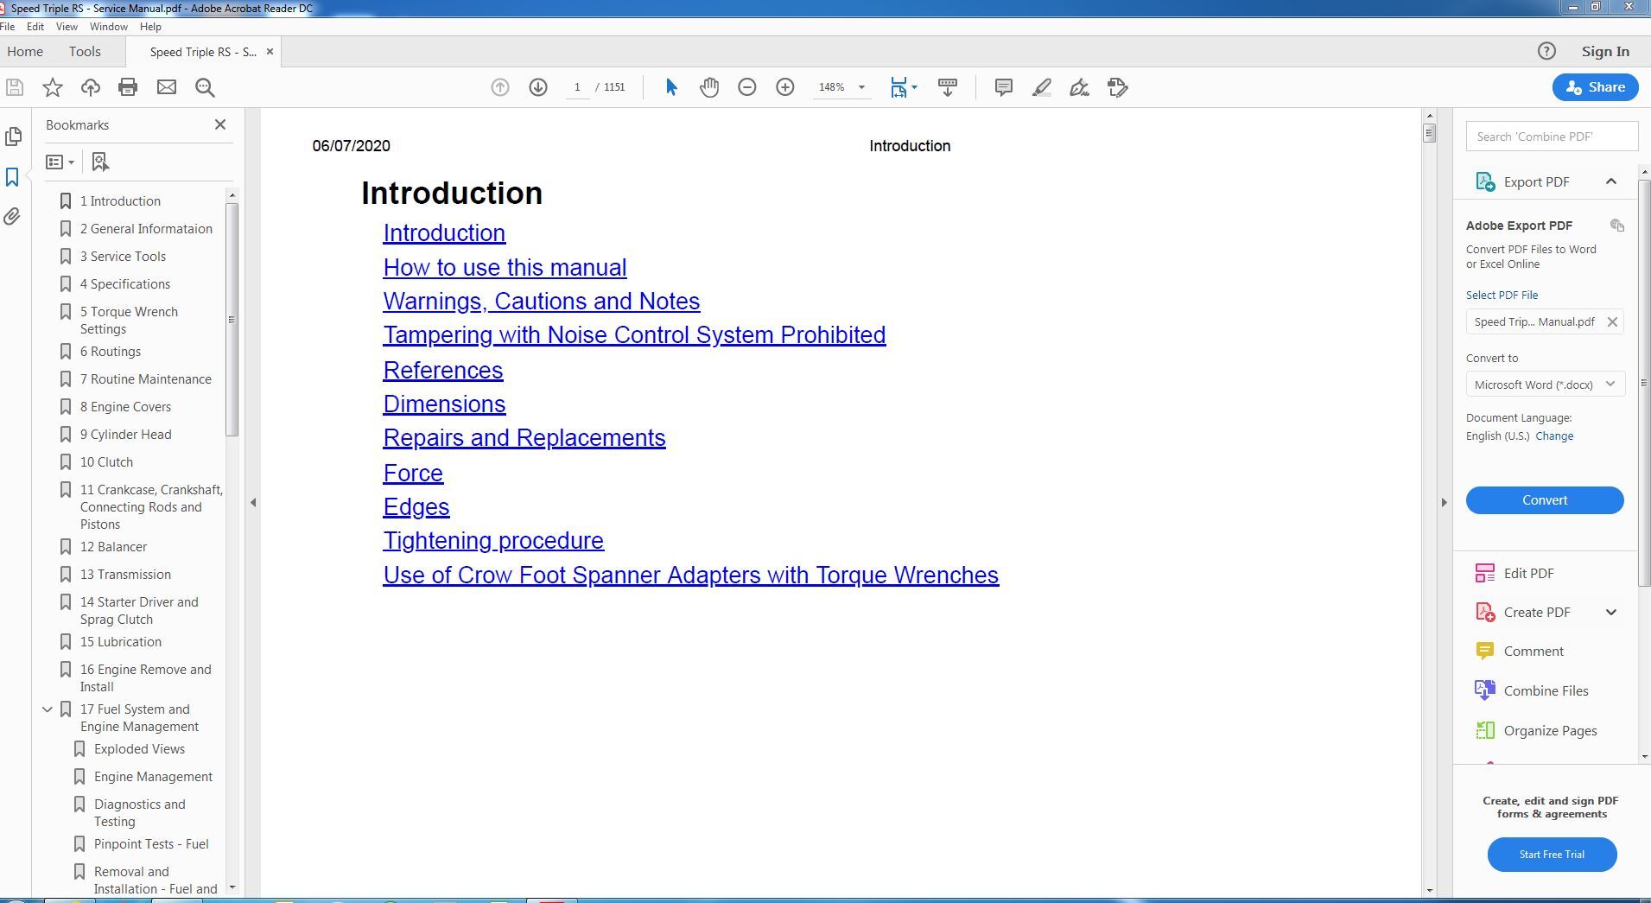Open the Page Thumbnails panel
1651x903 pixels.
click(x=13, y=137)
